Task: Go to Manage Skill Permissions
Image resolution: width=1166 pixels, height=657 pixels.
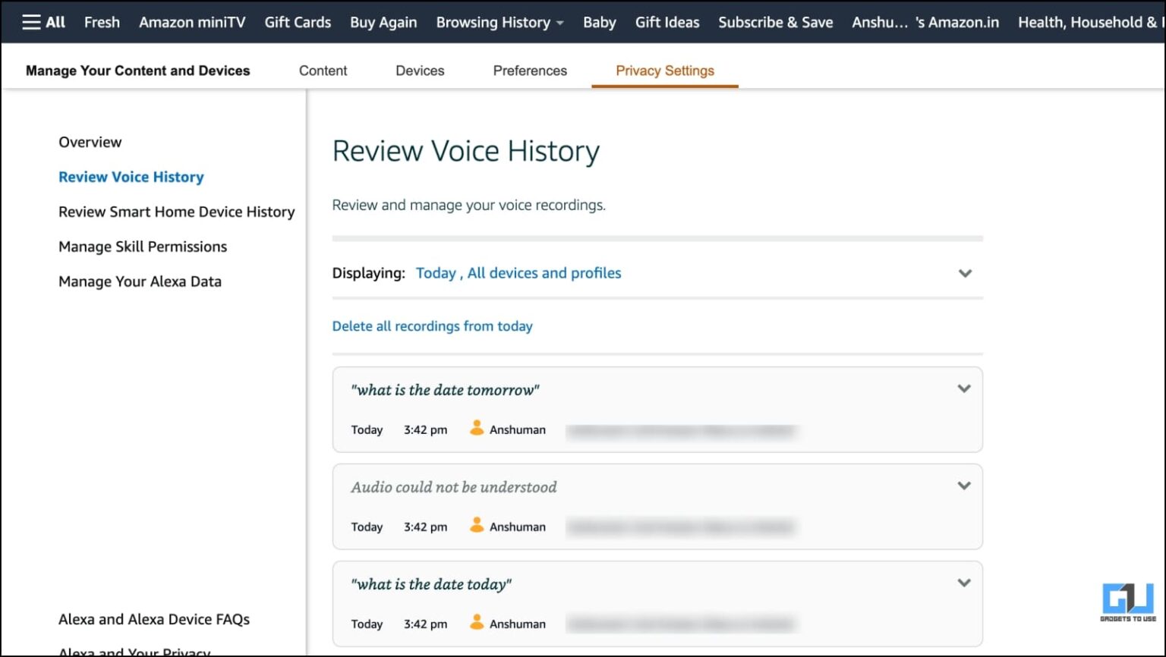Action: [143, 247]
